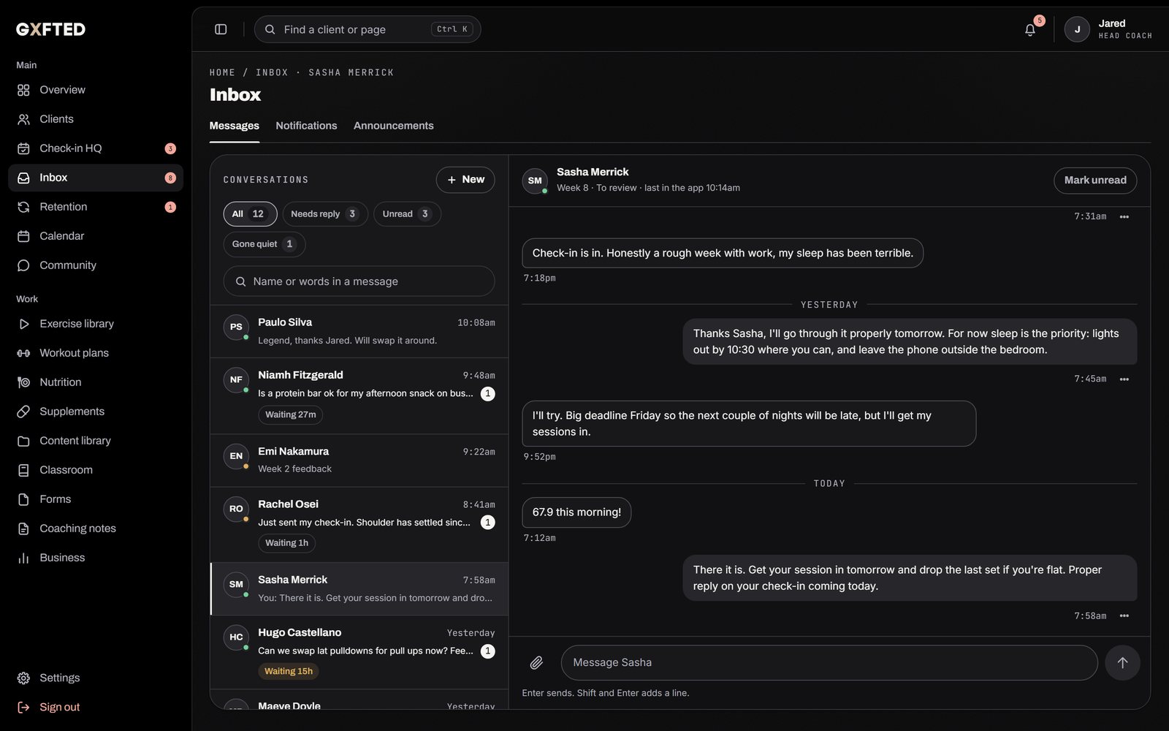
Task: Open Supplements page
Action: pos(96,412)
